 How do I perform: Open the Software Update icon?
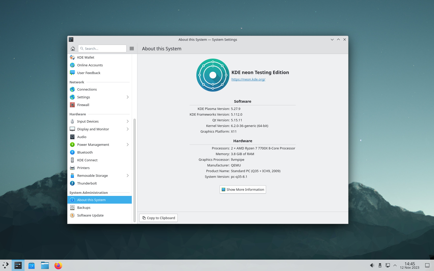point(72,215)
